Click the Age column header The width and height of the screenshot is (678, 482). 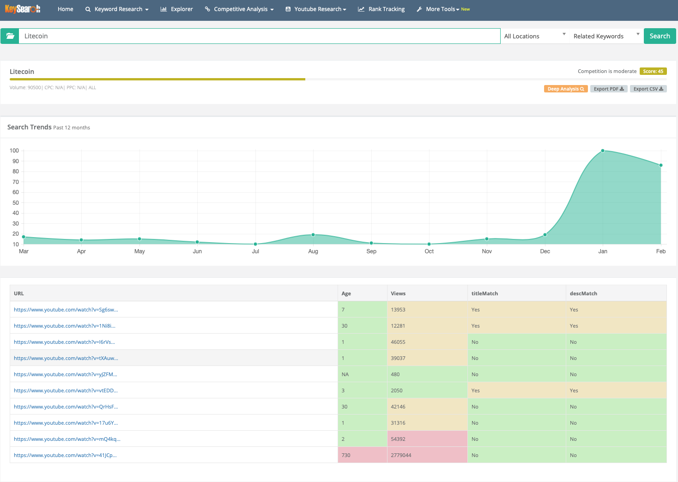(363, 293)
